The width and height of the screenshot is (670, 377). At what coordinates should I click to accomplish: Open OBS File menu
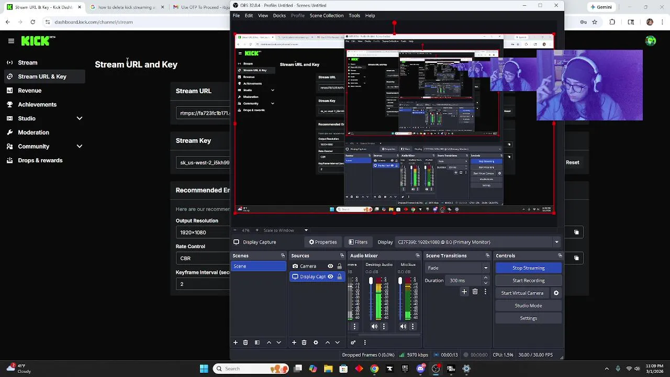click(x=236, y=16)
